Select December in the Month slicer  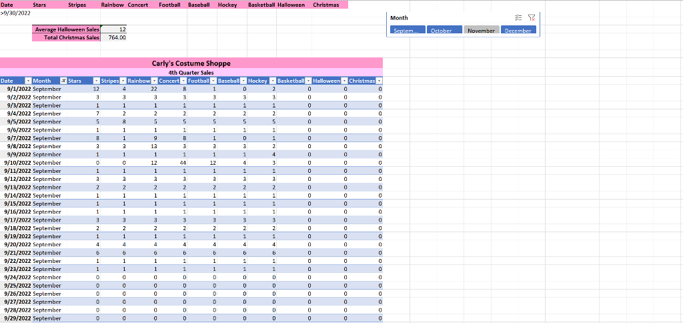518,31
